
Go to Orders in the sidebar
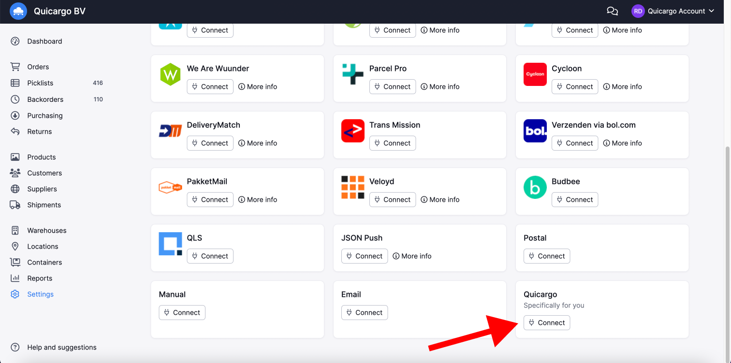pyautogui.click(x=38, y=67)
